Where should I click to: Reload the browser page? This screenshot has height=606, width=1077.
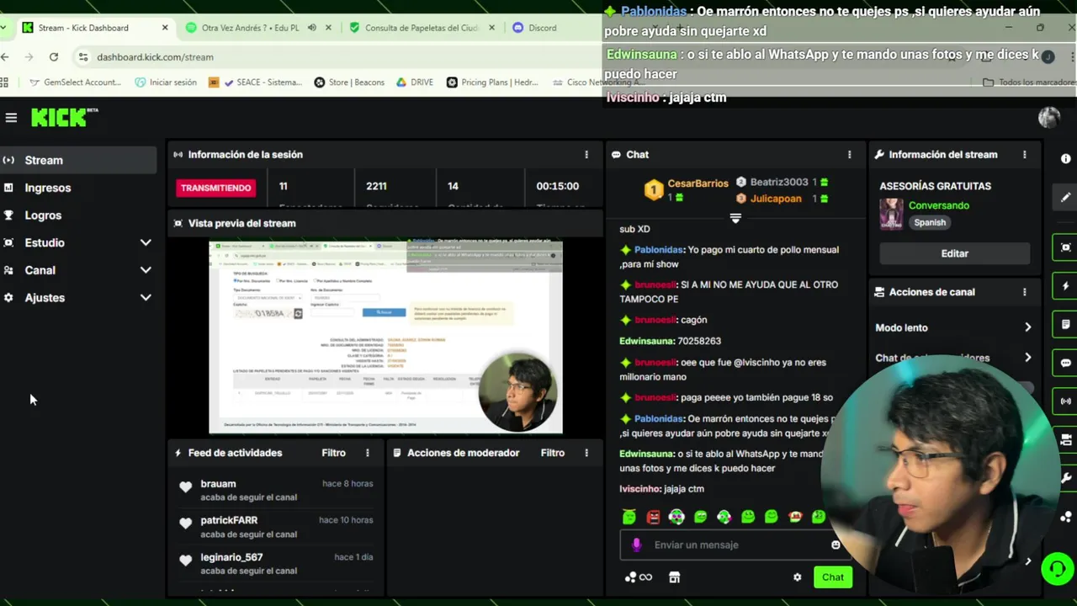point(54,57)
